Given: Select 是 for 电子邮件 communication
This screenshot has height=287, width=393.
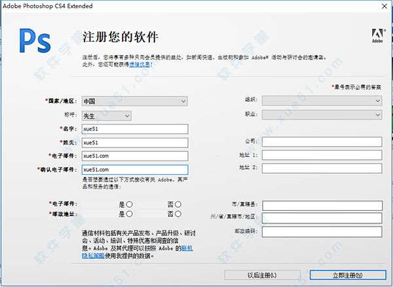Looking at the screenshot, I should click(129, 204).
